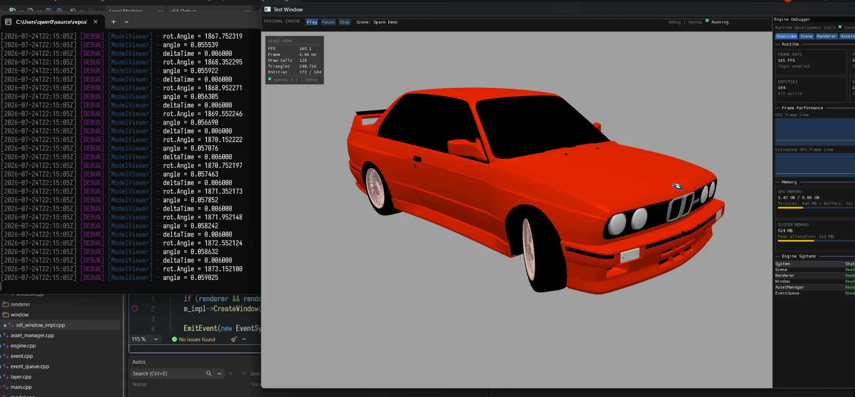Screen dimensions: 855x397
Task: Open engine.cpp file
Action: tap(23, 346)
